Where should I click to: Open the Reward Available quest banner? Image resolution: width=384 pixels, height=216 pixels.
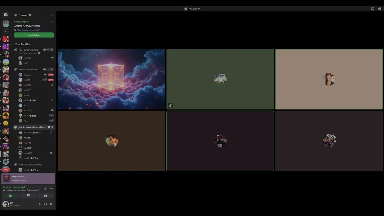pyautogui.click(x=28, y=178)
